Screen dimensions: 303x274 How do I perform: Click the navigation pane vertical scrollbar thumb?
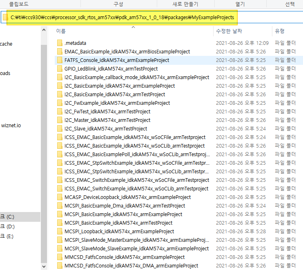click(44, 153)
